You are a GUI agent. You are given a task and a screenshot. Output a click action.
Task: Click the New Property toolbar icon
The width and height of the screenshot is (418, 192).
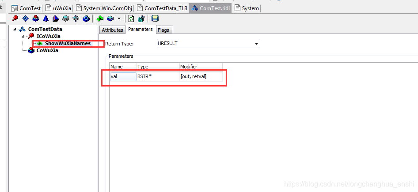tap(110, 19)
